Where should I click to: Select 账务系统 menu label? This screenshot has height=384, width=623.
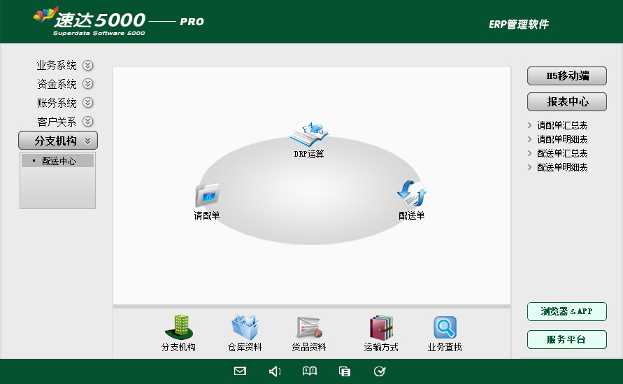point(57,103)
